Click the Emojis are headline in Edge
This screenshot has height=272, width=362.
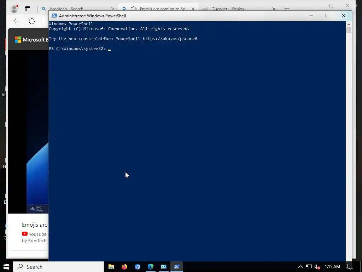click(x=35, y=225)
